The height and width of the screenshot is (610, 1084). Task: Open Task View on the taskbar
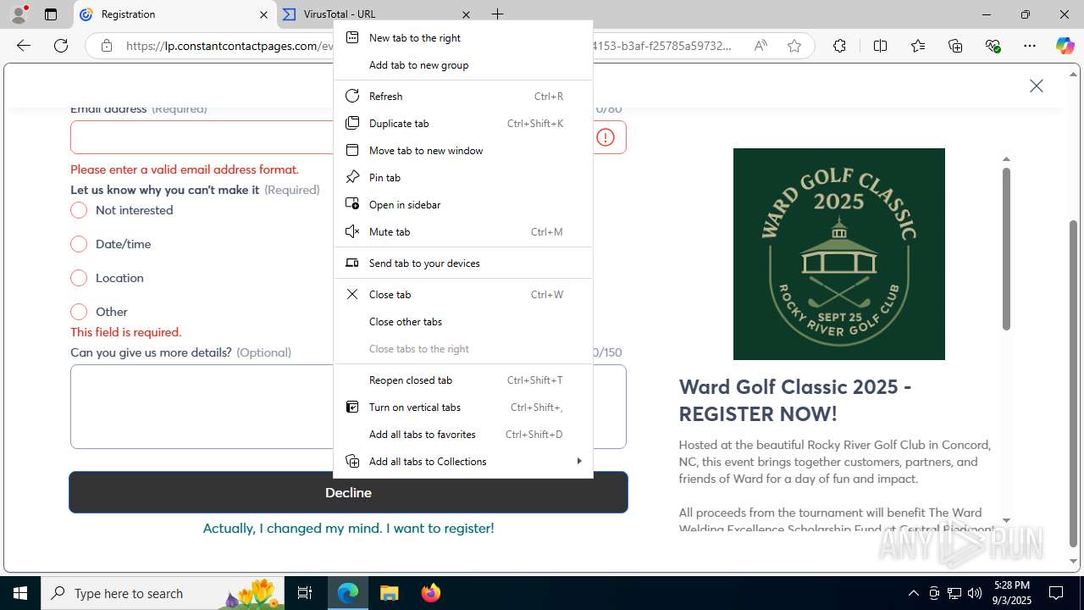[305, 593]
